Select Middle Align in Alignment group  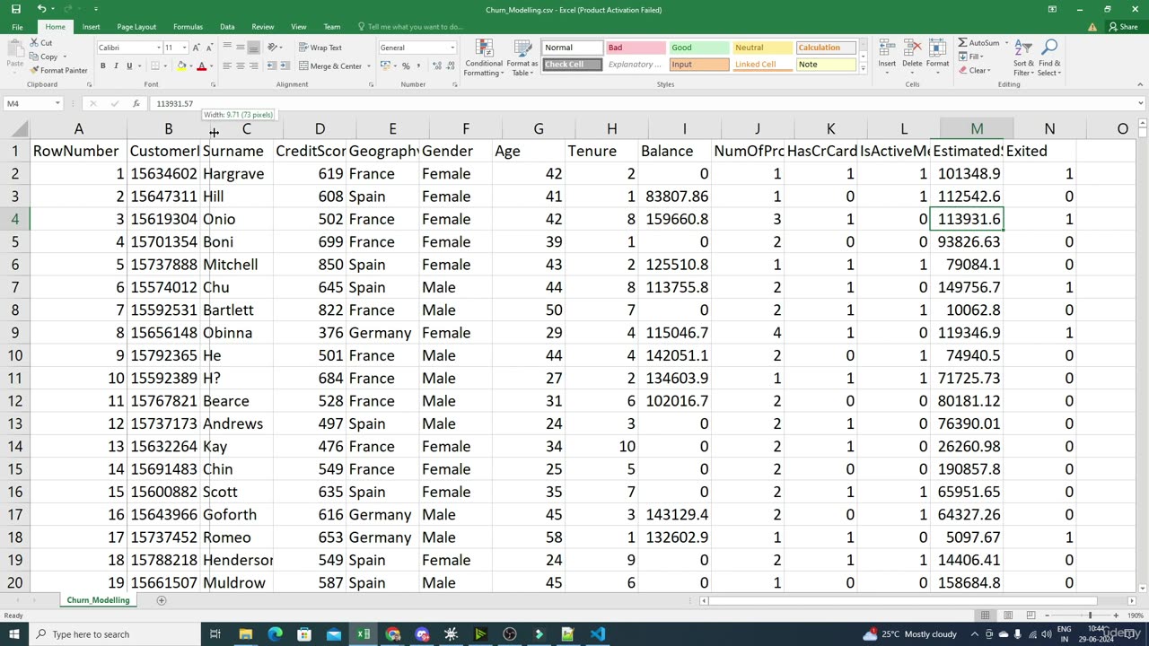click(240, 48)
